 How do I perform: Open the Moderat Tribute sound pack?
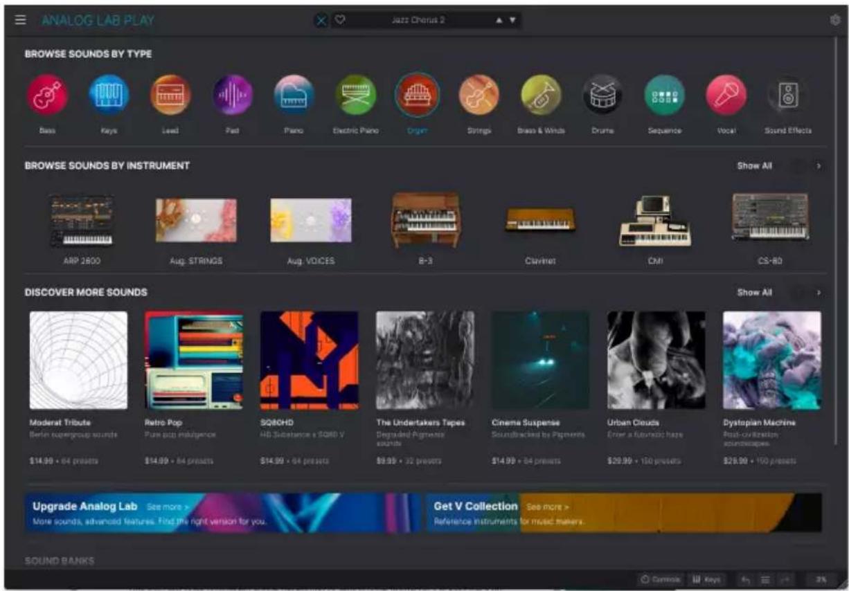pyautogui.click(x=78, y=361)
